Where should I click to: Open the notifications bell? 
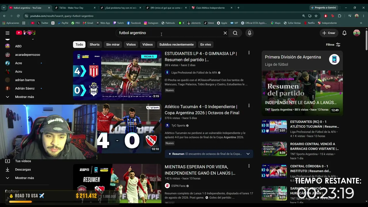coord(344,33)
